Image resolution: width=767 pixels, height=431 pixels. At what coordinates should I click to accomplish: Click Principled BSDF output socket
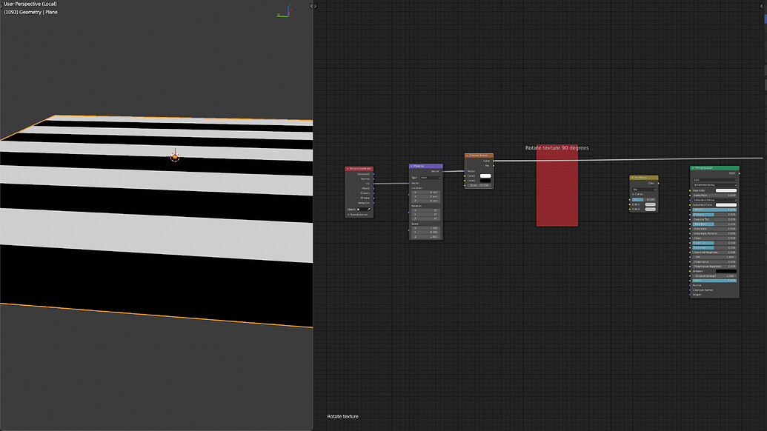tap(740, 173)
